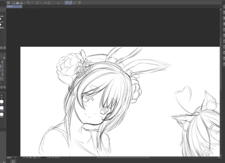The width and height of the screenshot is (225, 163).
Task: Click the horizontal canvas scrollbar
Action: (123, 158)
